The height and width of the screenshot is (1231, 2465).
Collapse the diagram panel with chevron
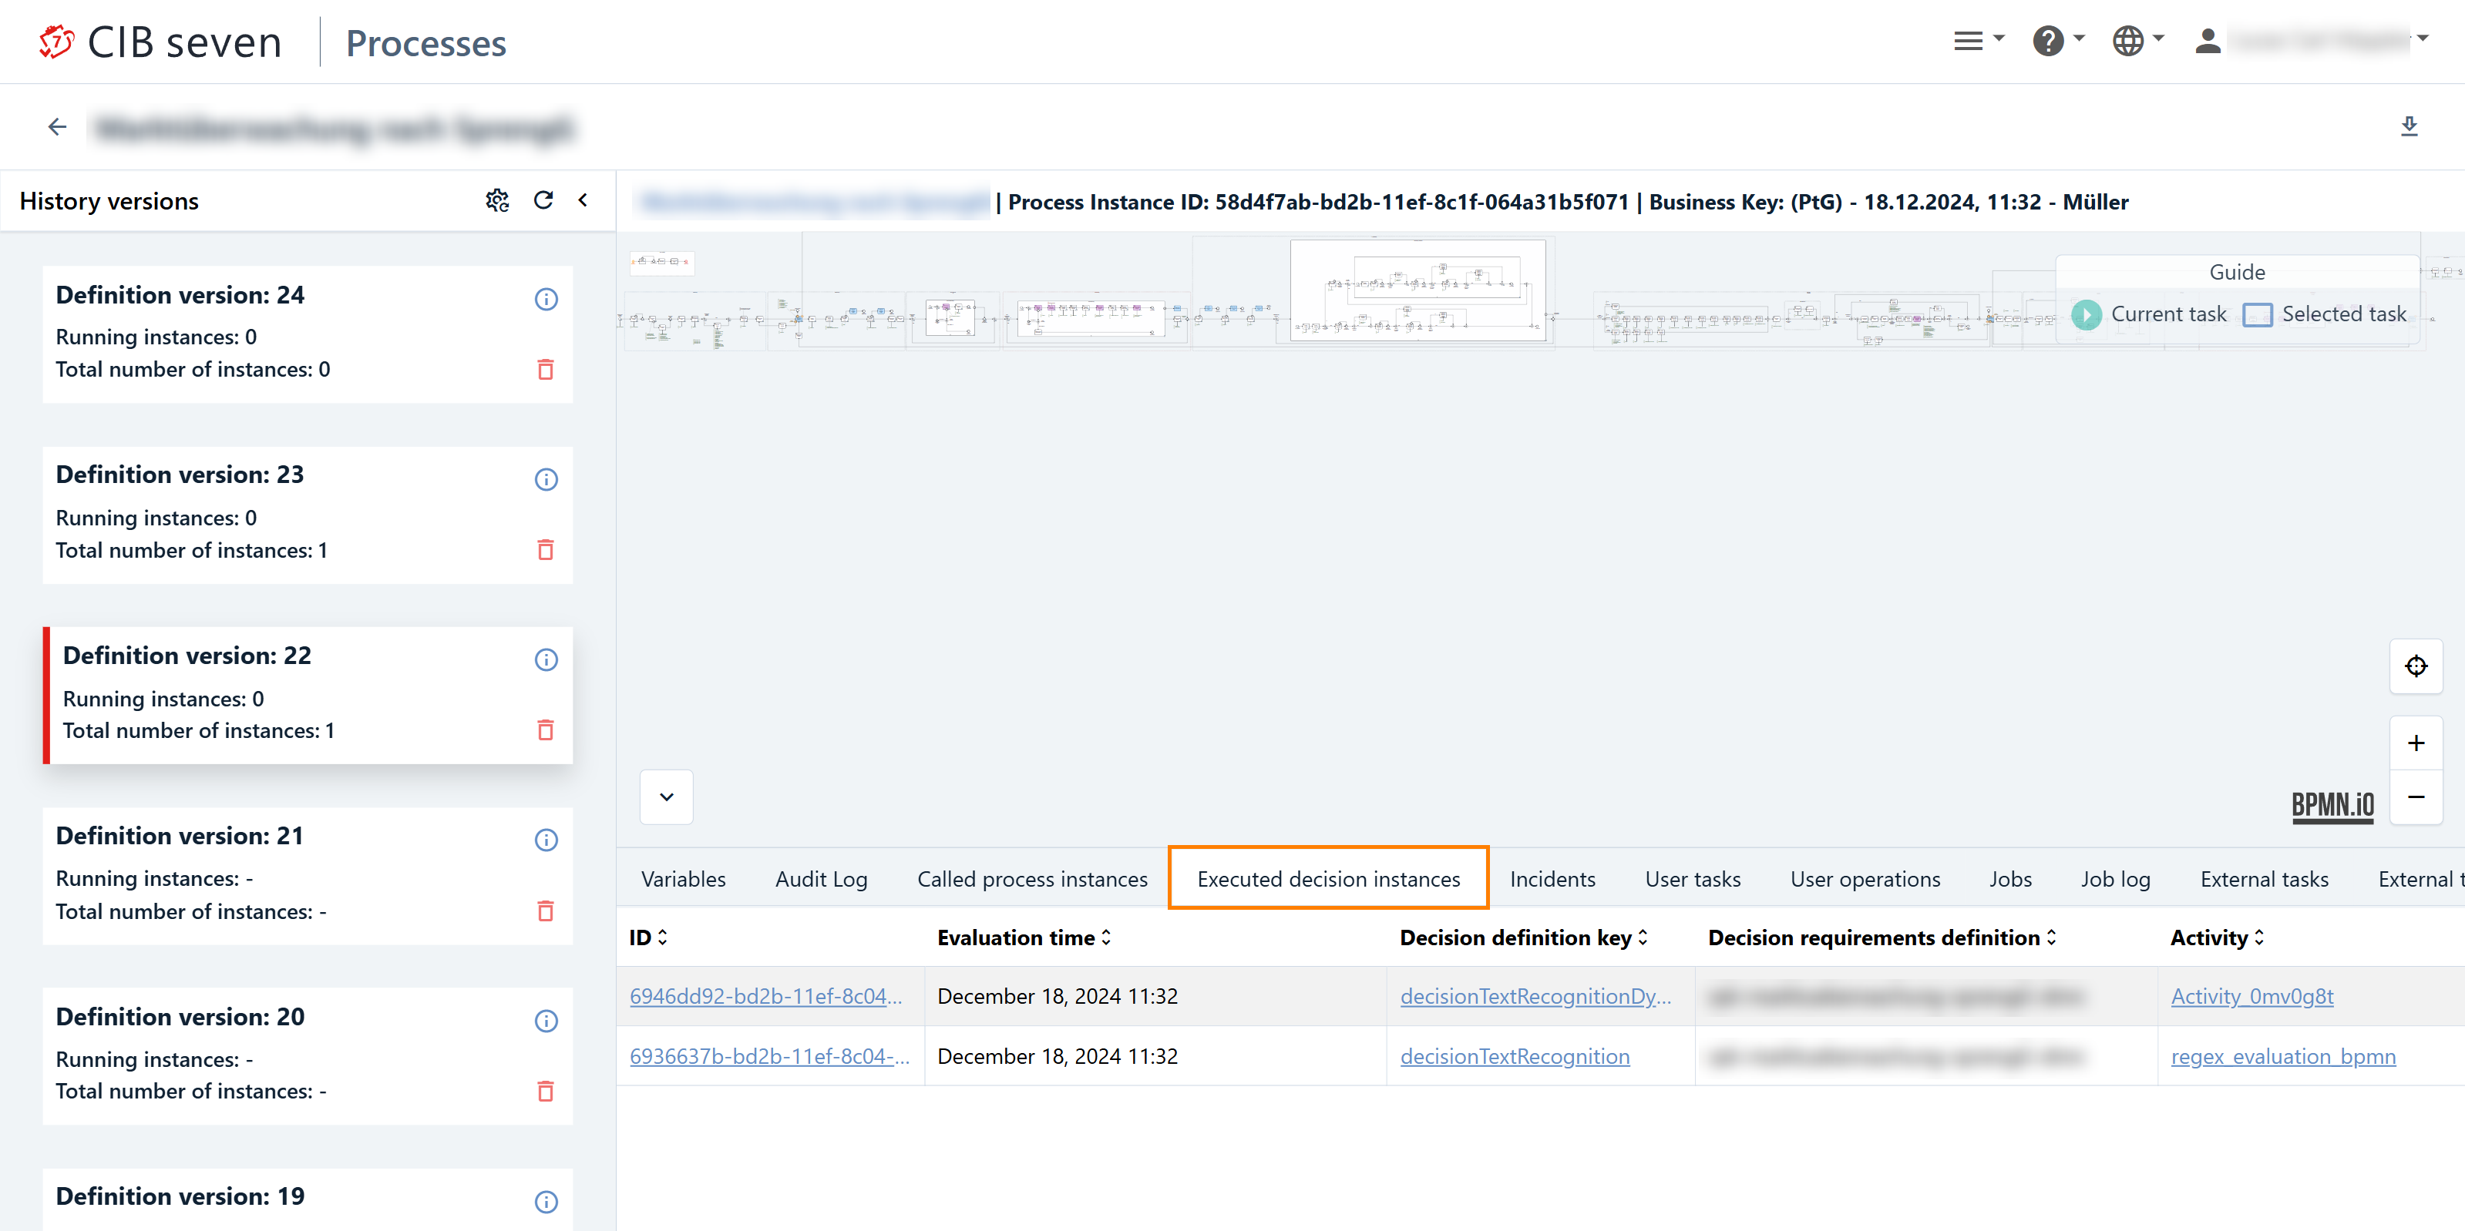[x=666, y=797]
